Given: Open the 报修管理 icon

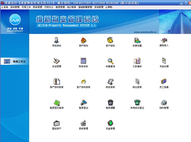Looking at the screenshot, I should coord(83,123).
